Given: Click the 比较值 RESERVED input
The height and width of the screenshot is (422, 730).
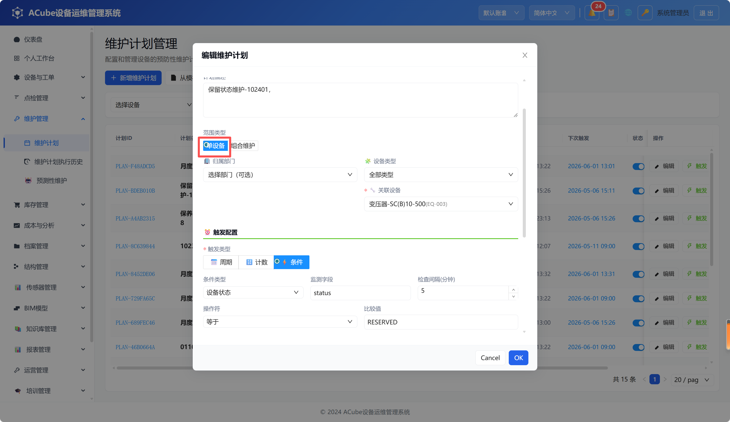Looking at the screenshot, I should (x=441, y=322).
